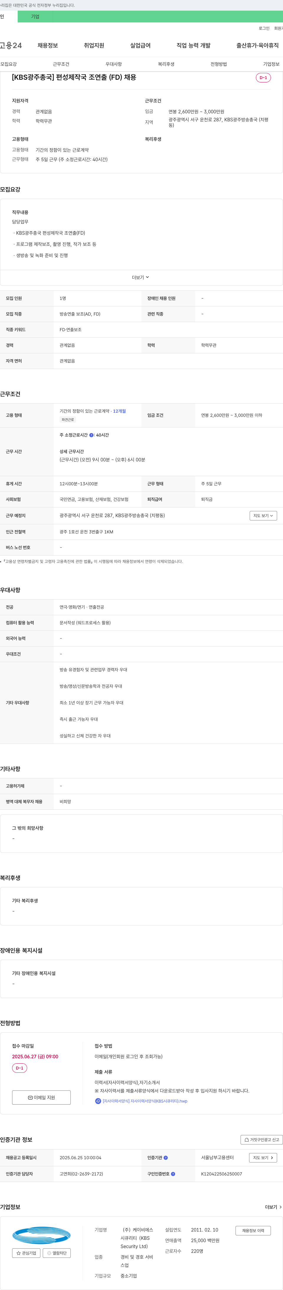Click the FD·연출보조 keyword value
Viewport: 283px width, 1290px height.
pyautogui.click(x=70, y=329)
